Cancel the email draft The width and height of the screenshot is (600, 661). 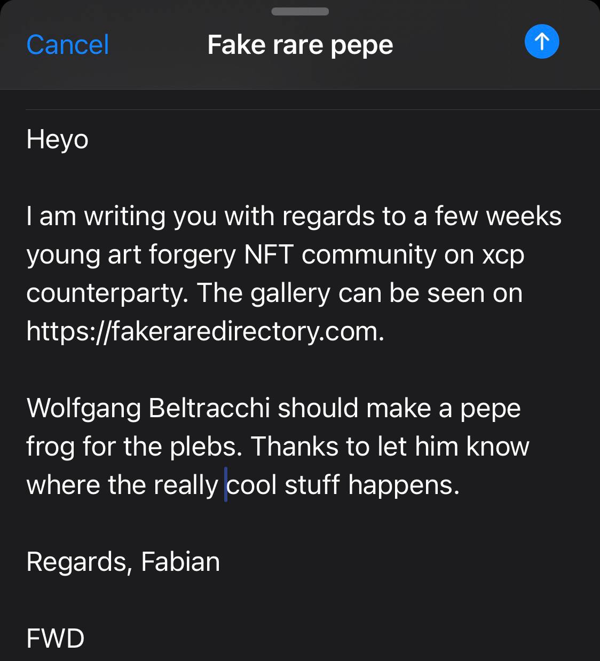(x=68, y=45)
